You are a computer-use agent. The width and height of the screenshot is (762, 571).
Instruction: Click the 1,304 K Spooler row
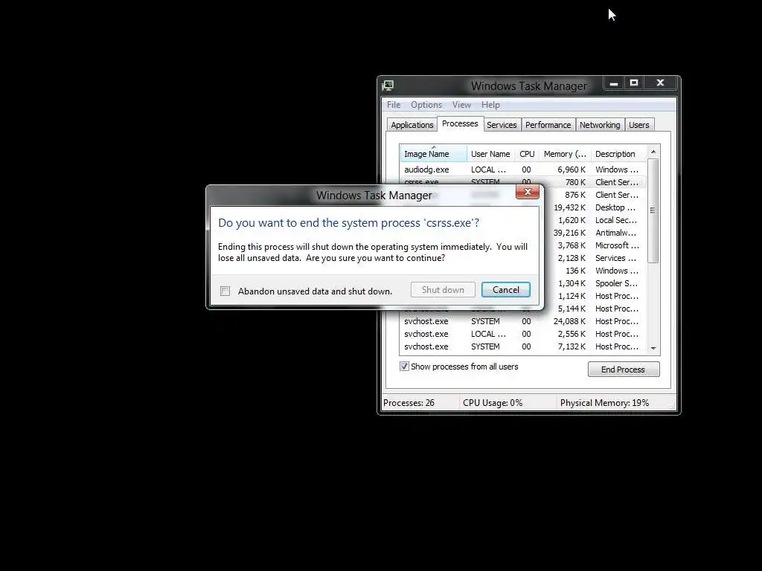(x=596, y=283)
